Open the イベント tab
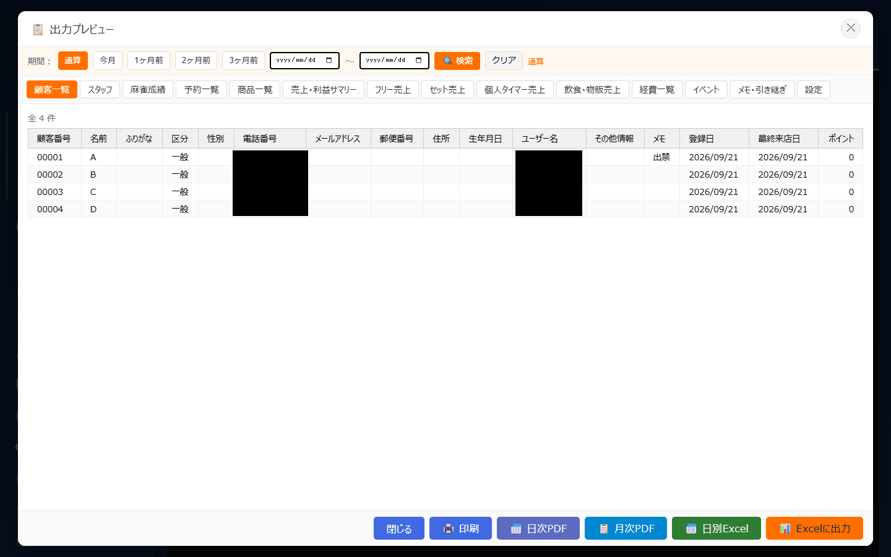Image resolution: width=891 pixels, height=557 pixels. tap(706, 90)
